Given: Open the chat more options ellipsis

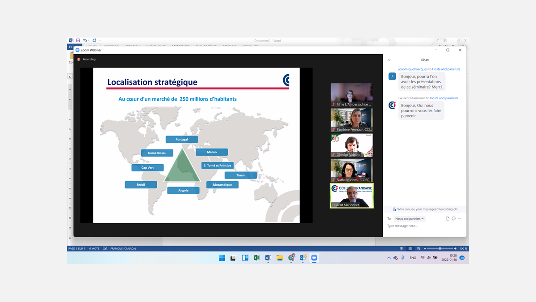Looking at the screenshot, I should (460, 219).
